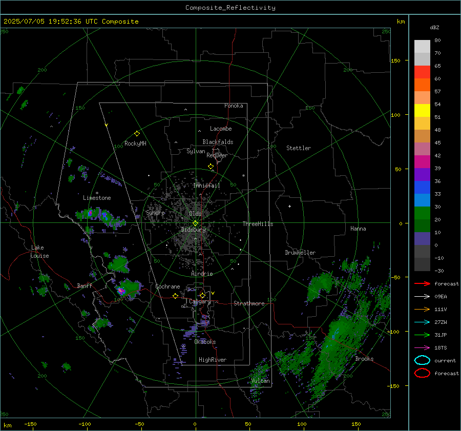
Task: Click the strong magenta storm cell east of Banff
Action: click(x=121, y=291)
